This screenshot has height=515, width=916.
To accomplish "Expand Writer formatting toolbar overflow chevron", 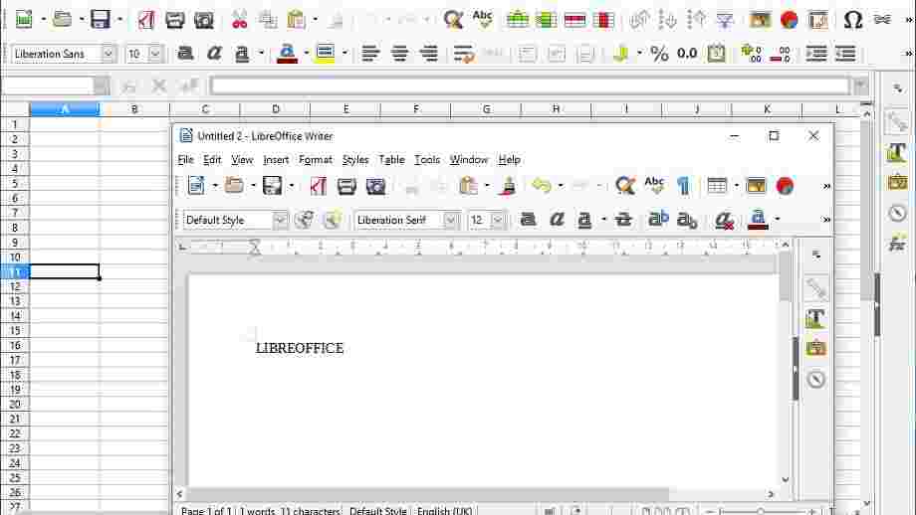I will tap(826, 220).
